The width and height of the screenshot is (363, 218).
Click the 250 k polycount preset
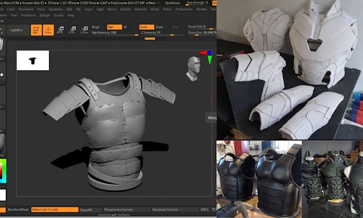[x=204, y=209]
